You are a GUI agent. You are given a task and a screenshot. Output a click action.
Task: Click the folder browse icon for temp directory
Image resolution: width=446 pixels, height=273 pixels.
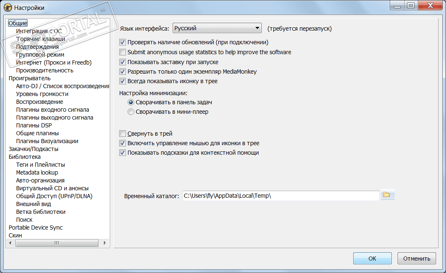coord(387,195)
